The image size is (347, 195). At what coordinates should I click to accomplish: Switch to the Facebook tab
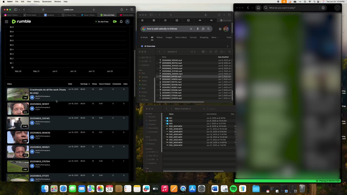coord(49,15)
